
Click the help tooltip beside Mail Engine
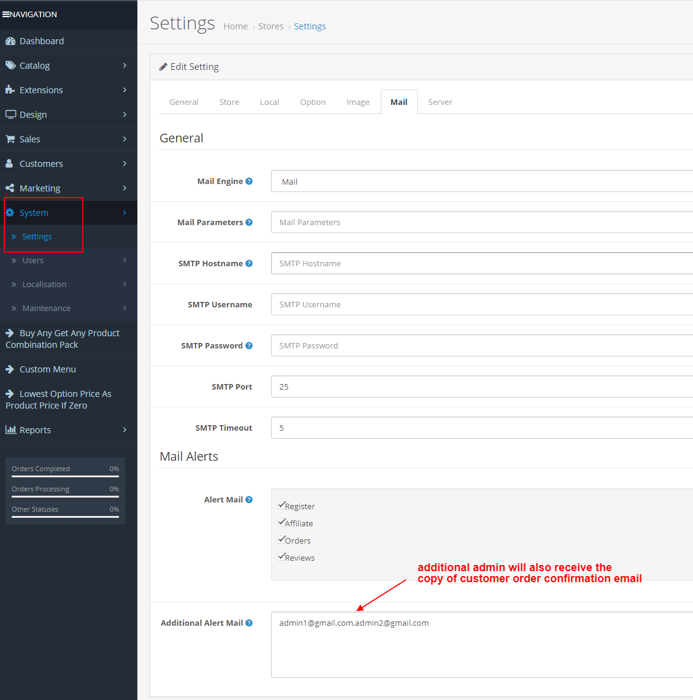[x=249, y=181]
